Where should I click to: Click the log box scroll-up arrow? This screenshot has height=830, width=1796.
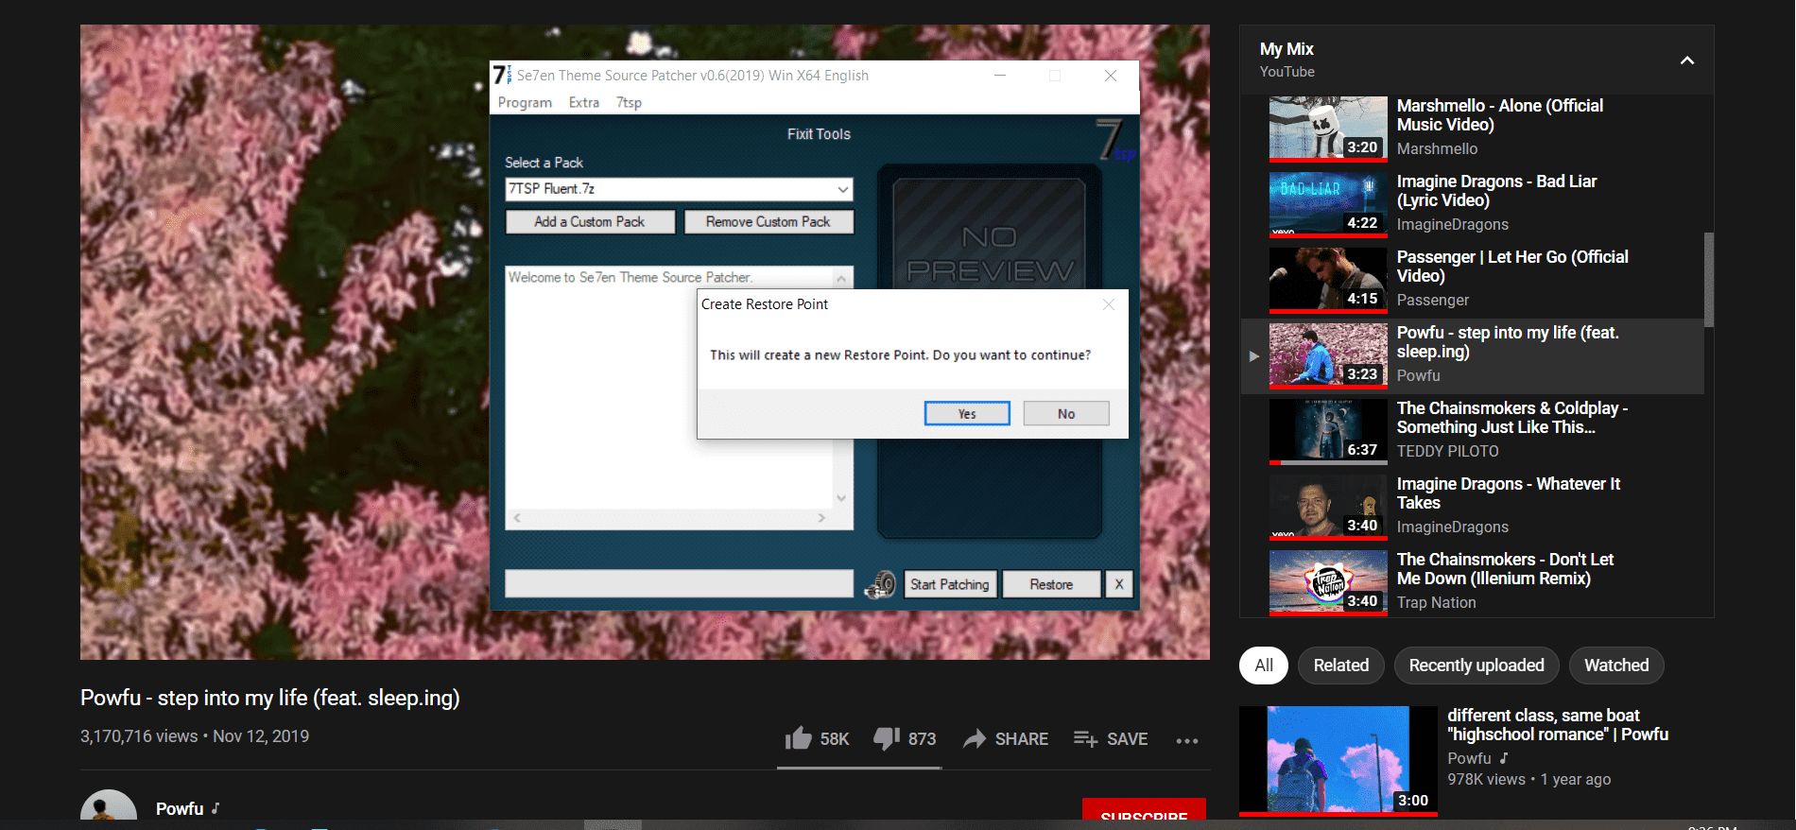[x=841, y=278]
